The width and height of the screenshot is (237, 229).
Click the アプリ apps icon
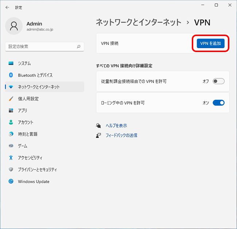coord(11,110)
